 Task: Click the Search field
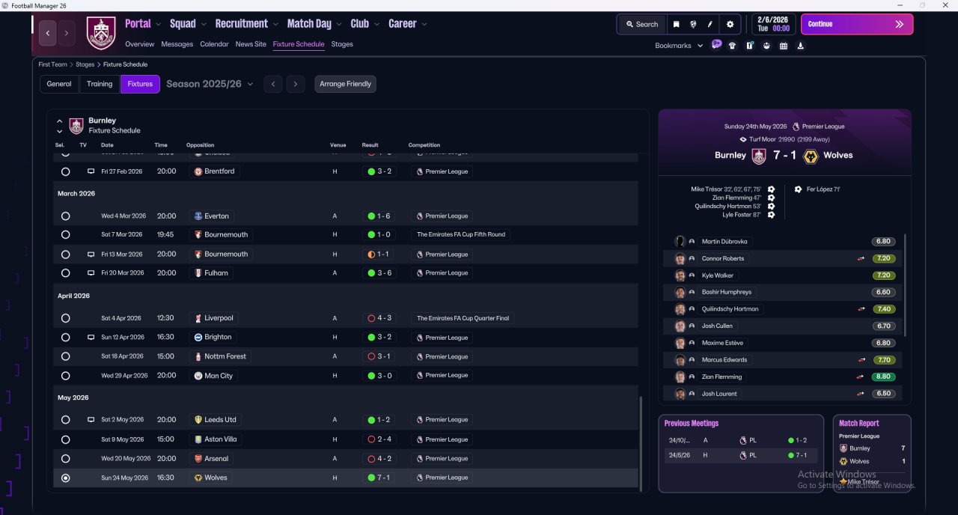[641, 24]
